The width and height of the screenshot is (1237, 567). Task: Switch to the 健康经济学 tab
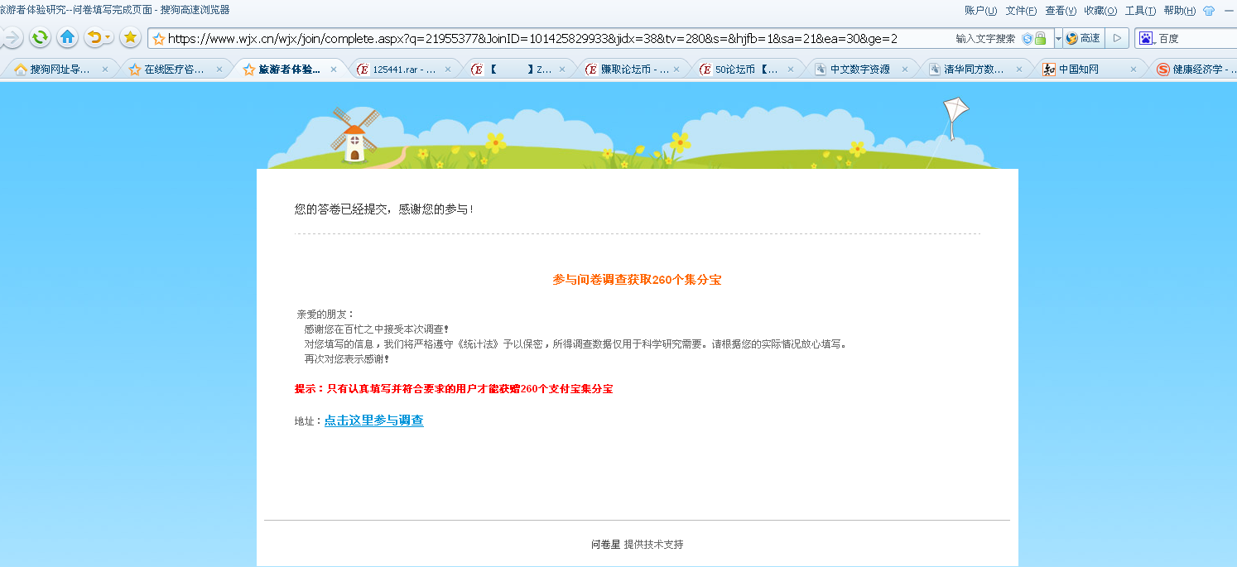1193,70
